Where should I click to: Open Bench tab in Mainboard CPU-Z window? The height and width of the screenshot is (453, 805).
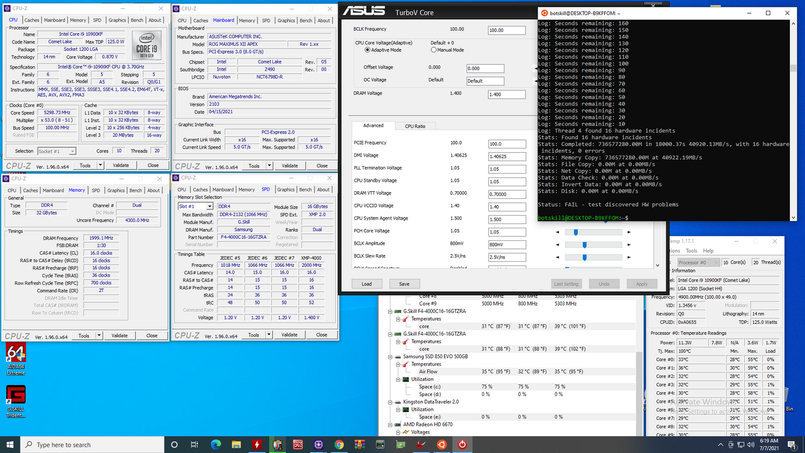(306, 20)
